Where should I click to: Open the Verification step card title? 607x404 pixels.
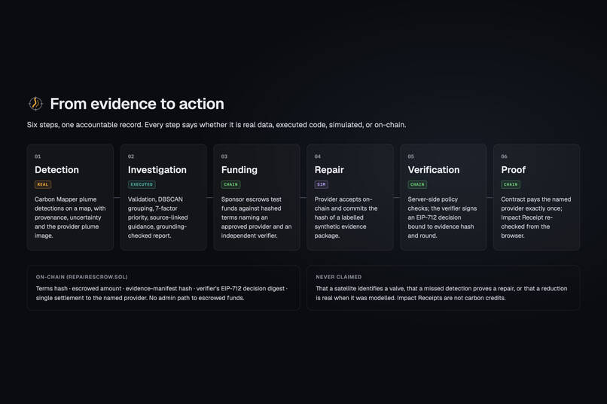coord(434,170)
